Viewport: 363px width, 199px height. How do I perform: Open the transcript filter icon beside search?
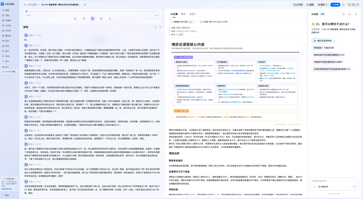click(x=160, y=27)
